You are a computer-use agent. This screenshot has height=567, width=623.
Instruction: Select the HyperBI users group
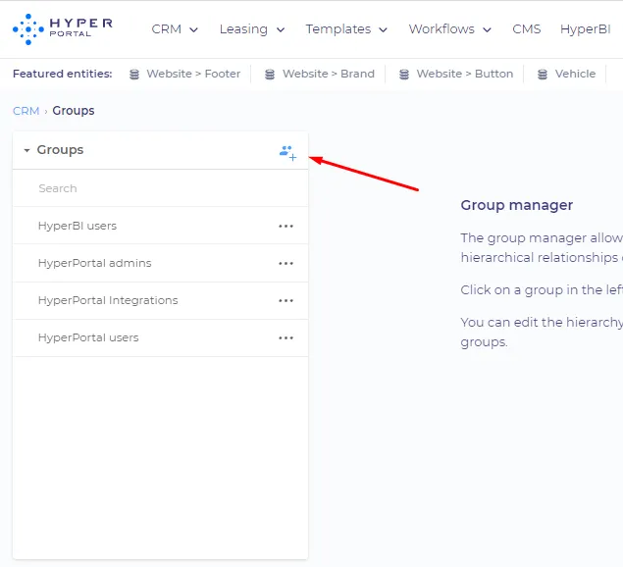[x=78, y=226]
